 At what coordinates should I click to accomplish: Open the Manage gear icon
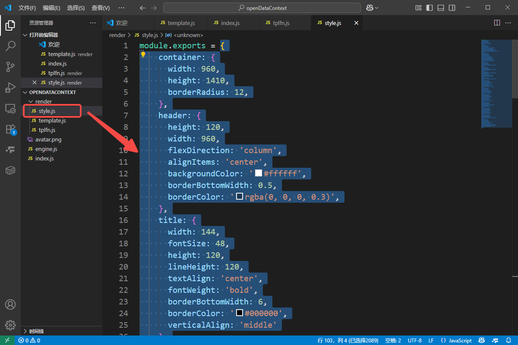click(10, 325)
